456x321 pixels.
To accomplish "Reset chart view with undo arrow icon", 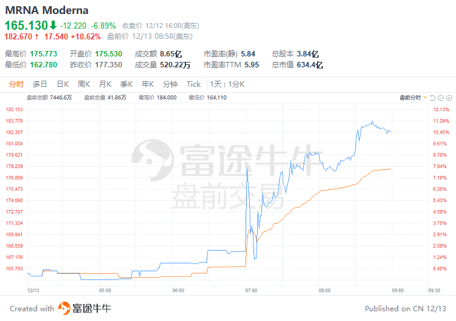I will tap(432, 98).
